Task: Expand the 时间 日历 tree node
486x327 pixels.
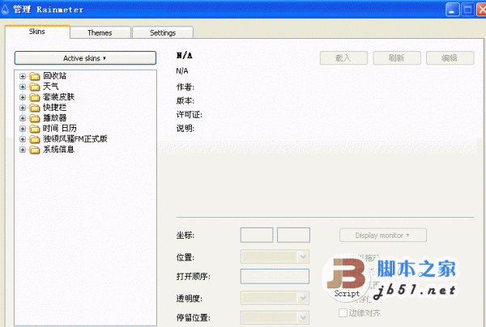Action: [23, 129]
